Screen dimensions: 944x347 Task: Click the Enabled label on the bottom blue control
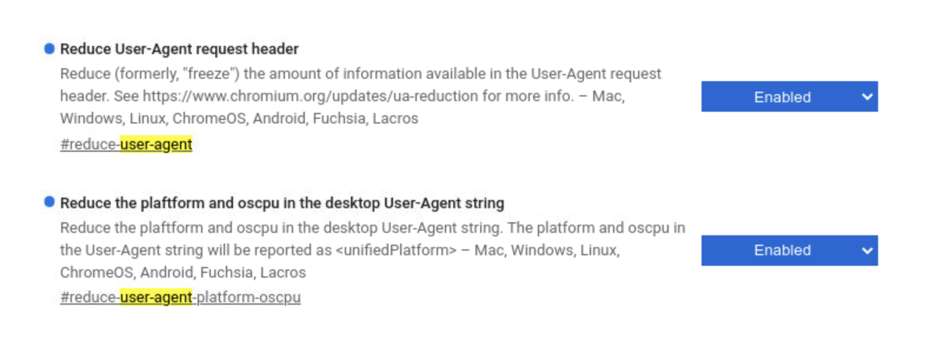[x=783, y=250]
